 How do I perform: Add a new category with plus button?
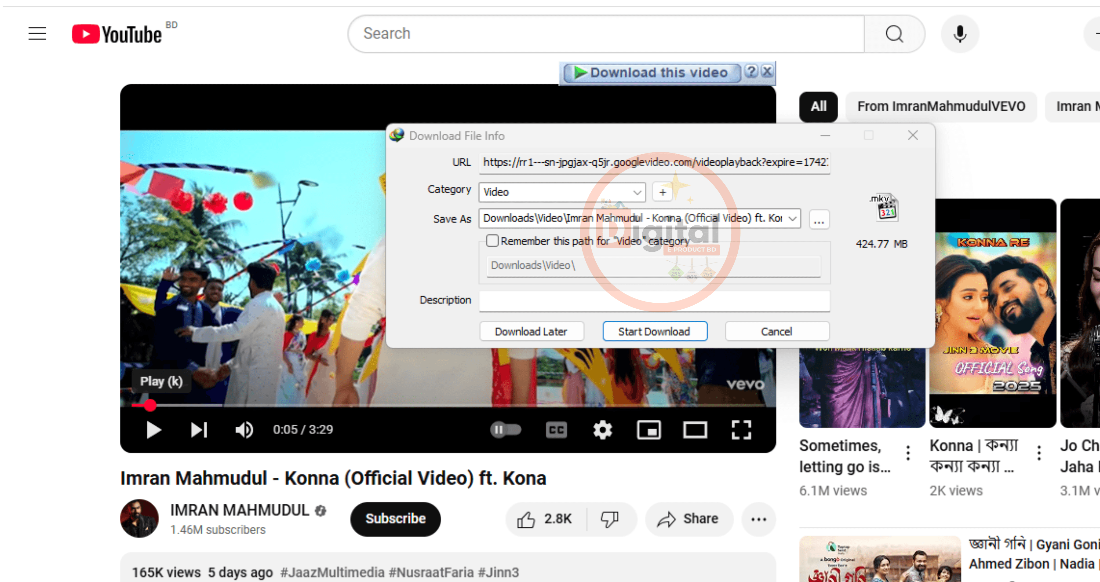[662, 193]
